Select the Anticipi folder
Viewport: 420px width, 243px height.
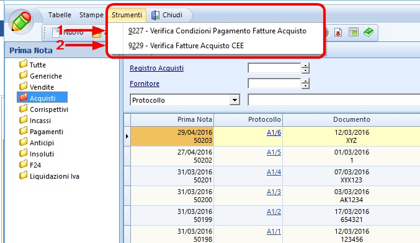(x=37, y=143)
